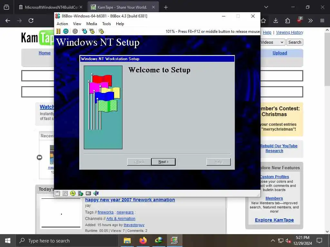The image size is (330, 247).
Task: Switch to MicrosoftWindowsNT4BuildCo browser tab
Action: (x=51, y=7)
